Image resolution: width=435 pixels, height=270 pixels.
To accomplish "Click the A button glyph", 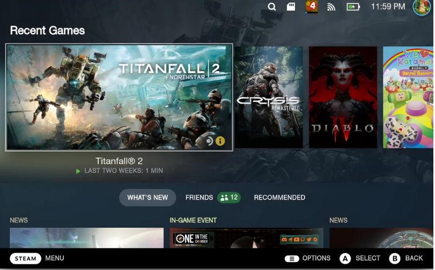I will [345, 259].
